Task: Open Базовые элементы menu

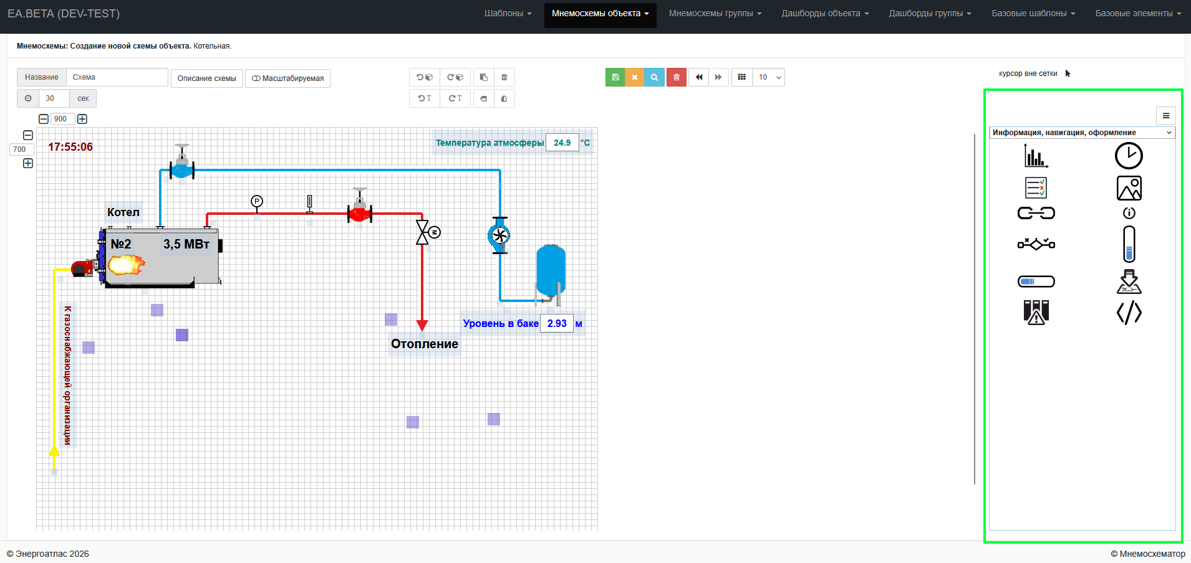Action: pos(1138,14)
